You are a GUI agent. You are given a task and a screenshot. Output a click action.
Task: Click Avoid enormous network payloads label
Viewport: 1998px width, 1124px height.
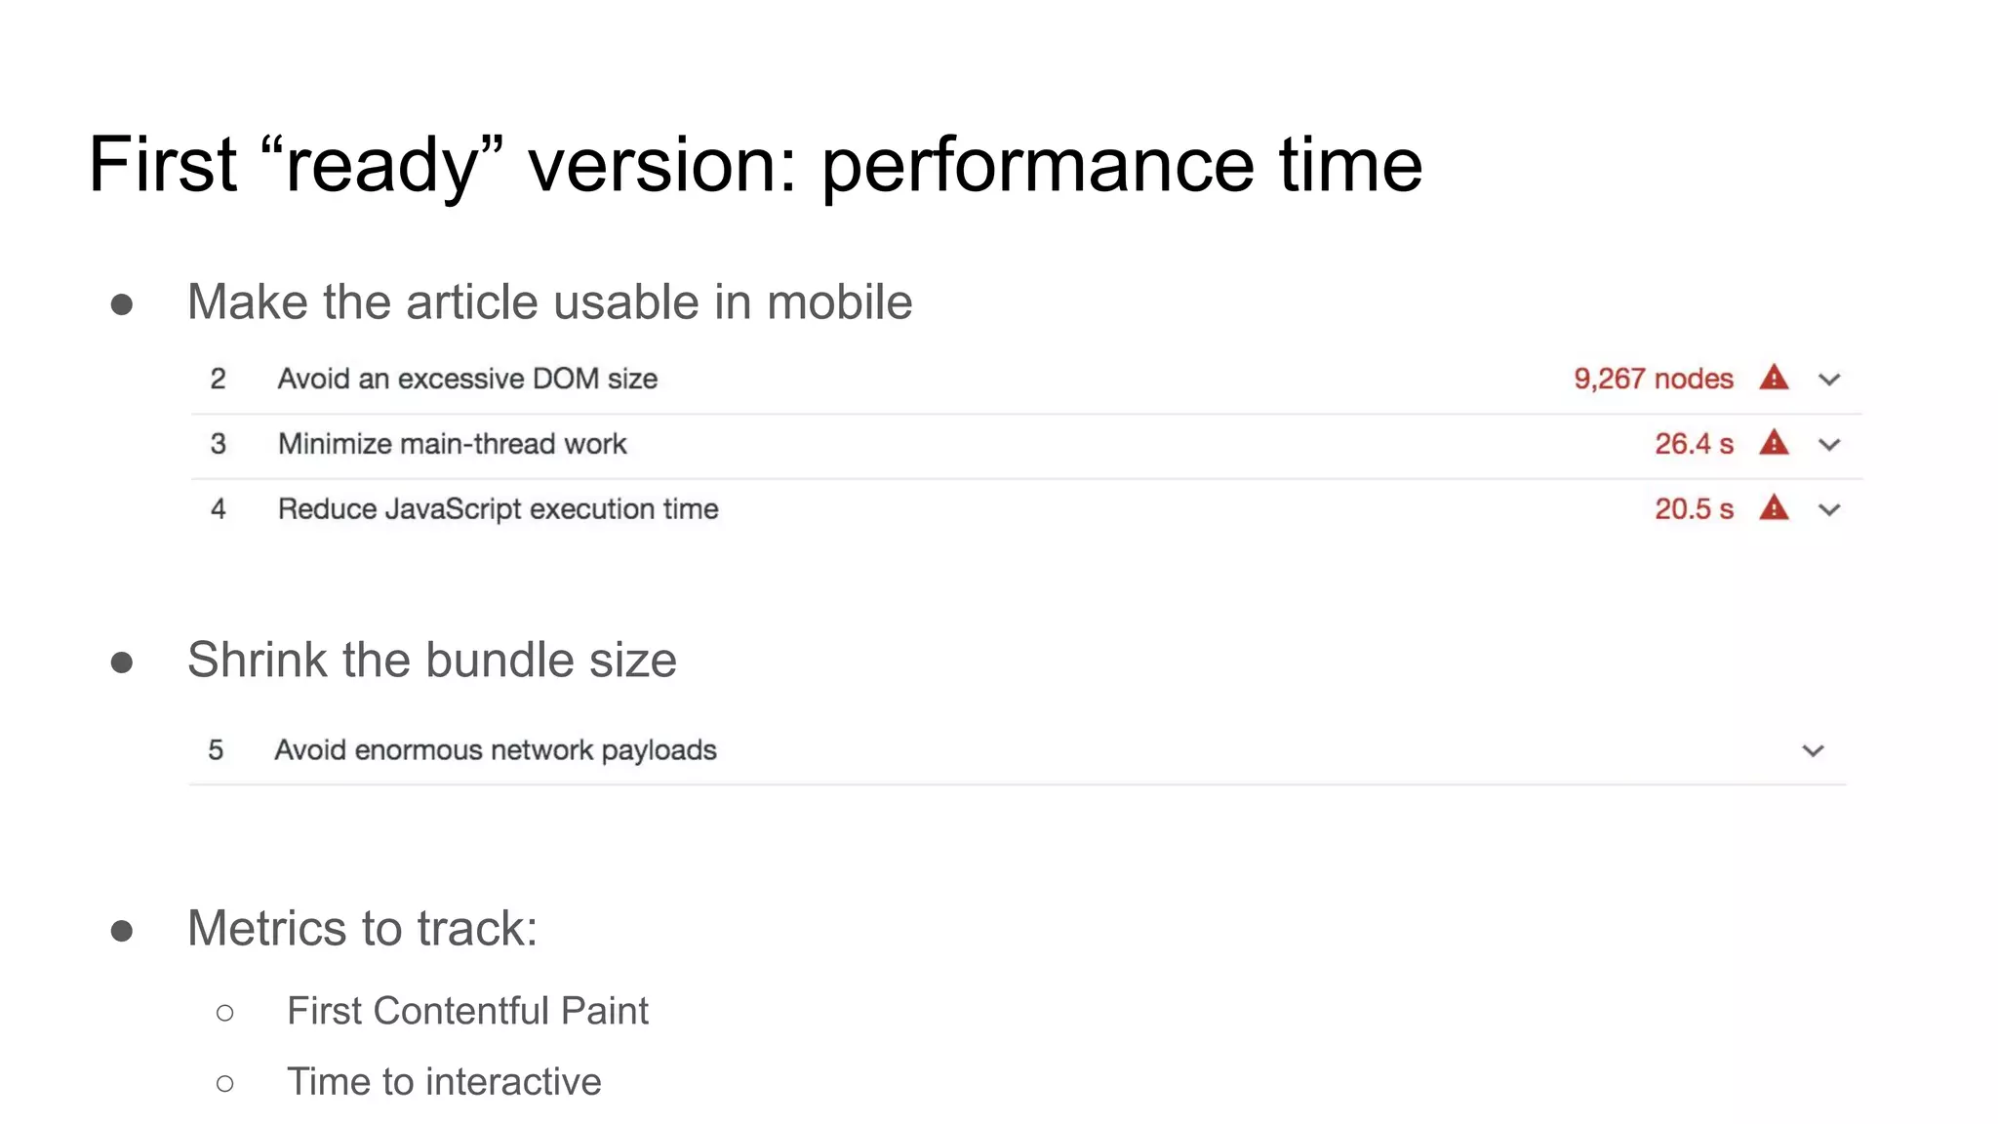(x=495, y=750)
